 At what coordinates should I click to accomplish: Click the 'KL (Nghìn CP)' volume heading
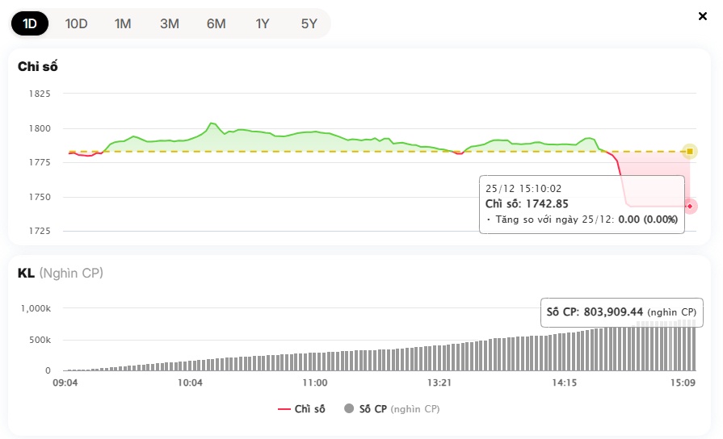click(61, 273)
